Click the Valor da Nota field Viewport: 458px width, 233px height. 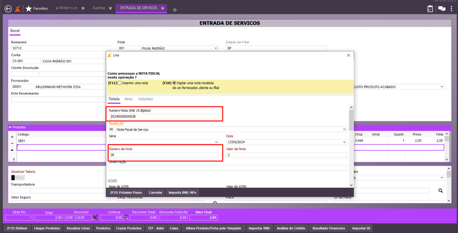tap(287, 155)
